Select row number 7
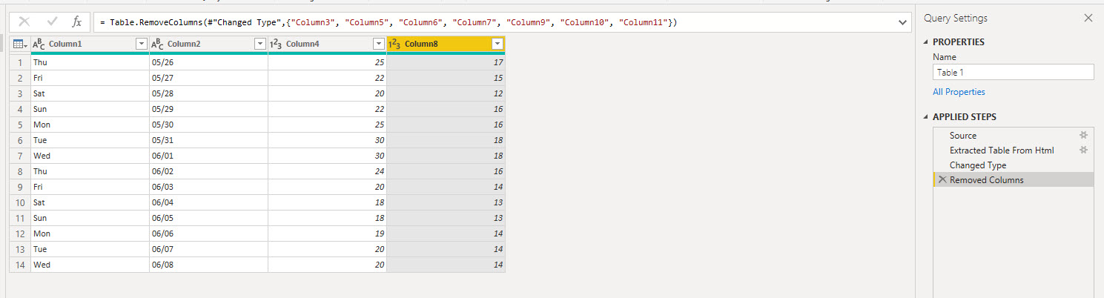 tap(20, 156)
